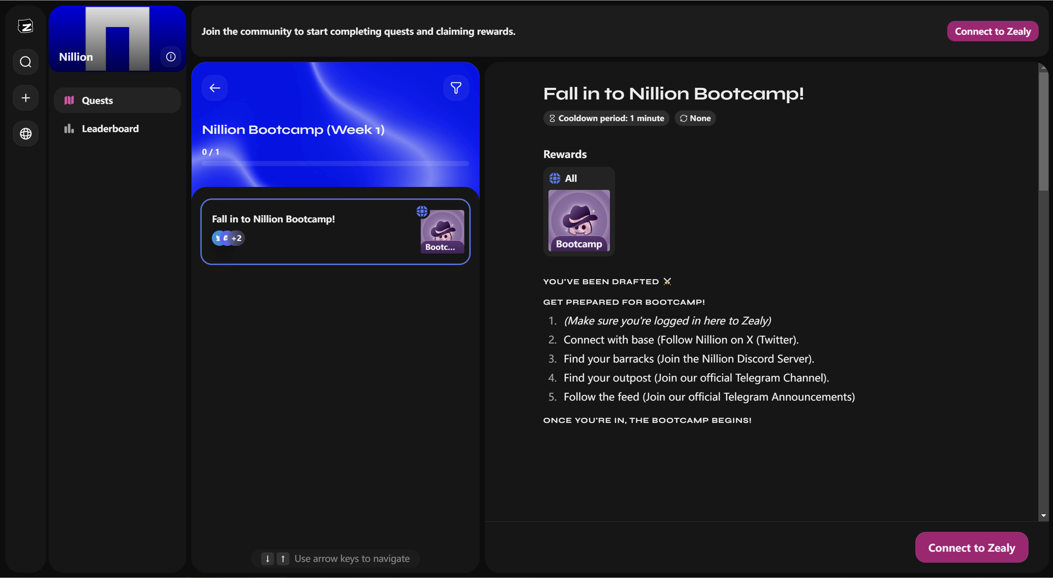The image size is (1053, 578).
Task: Click the main Fall in to Nillion Bootcamp! heading
Action: point(673,94)
